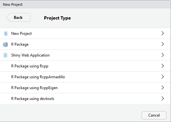Choose R Package using devtools

click(85, 98)
